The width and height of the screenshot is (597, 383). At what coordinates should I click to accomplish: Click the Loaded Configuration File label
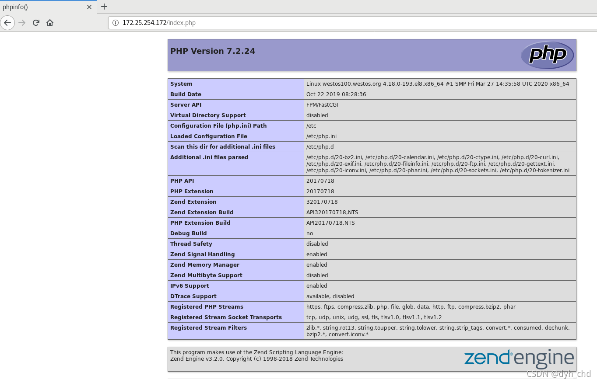pos(209,136)
